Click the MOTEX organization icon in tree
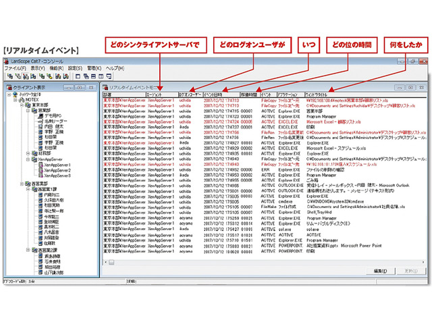Image resolution: width=432 pixels, height=324 pixels. click(22, 100)
